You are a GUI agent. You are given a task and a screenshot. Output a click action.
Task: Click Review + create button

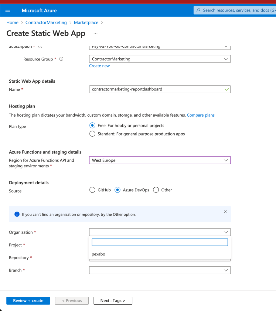(28, 300)
